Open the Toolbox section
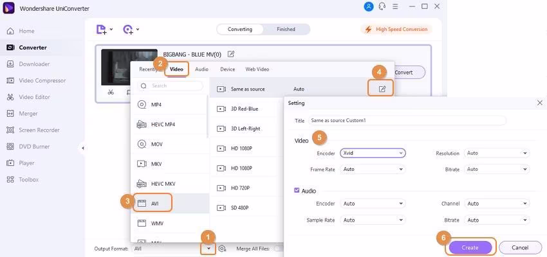This screenshot has width=547, height=257. [23, 180]
